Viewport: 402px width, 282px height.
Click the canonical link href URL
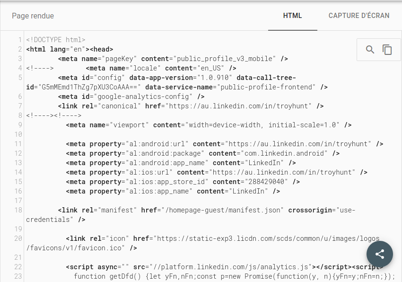[x=238, y=106]
